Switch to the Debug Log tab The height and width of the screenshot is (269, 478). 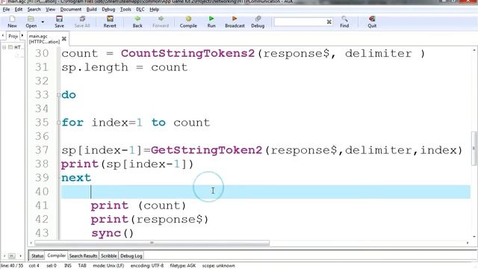tap(131, 256)
